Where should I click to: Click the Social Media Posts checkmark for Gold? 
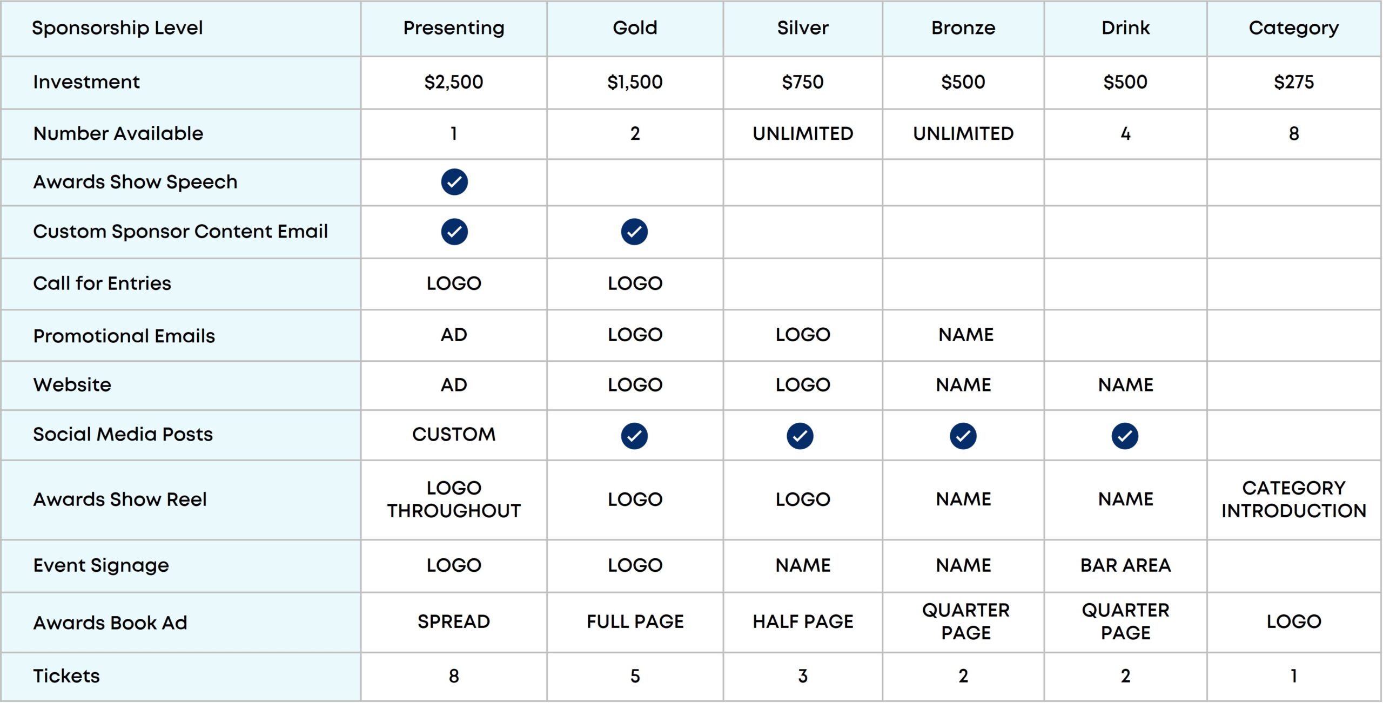coord(634,436)
